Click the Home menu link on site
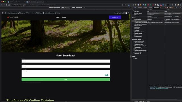Viewport: 182px width, 102px height. [57, 17]
